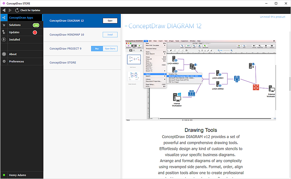Click the back navigation arrow
This screenshot has height=179, width=291.
pos(4,10)
